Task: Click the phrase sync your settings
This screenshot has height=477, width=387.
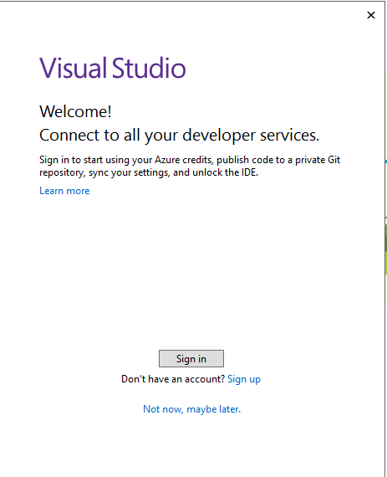Action: click(x=129, y=172)
